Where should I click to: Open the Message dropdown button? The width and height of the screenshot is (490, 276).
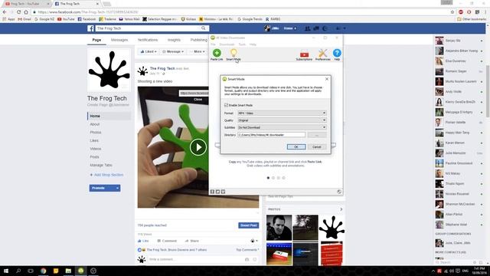tap(173, 51)
